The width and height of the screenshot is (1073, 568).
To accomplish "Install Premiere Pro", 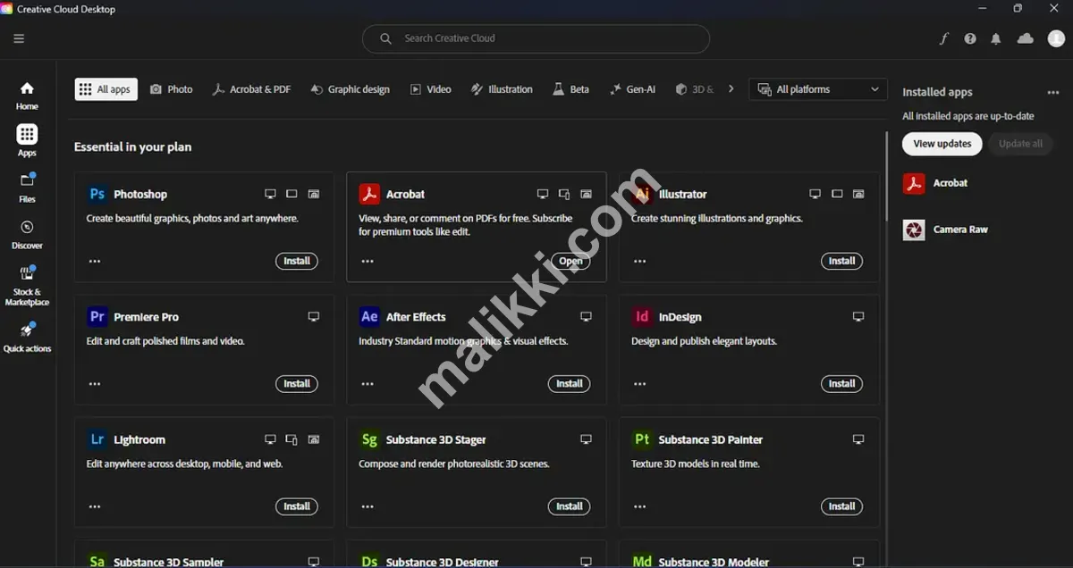I will [x=297, y=384].
